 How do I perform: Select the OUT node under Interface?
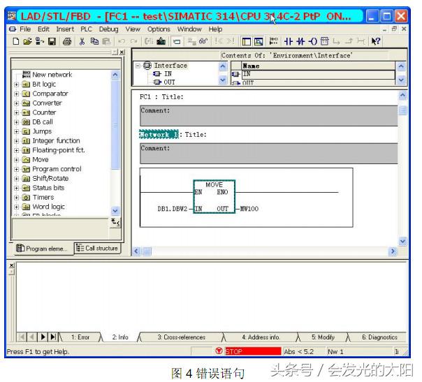[169, 82]
